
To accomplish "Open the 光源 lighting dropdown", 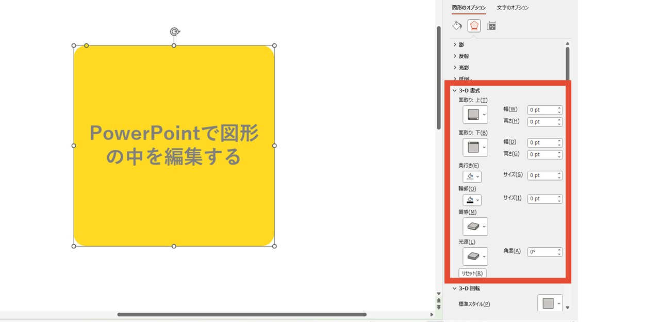I will click(x=475, y=256).
